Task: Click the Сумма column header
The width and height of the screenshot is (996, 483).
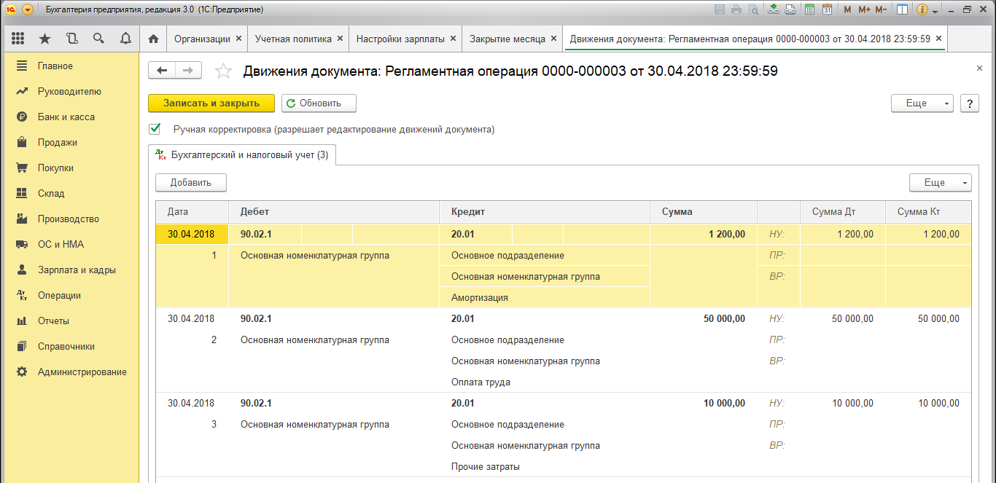Action: coord(704,212)
